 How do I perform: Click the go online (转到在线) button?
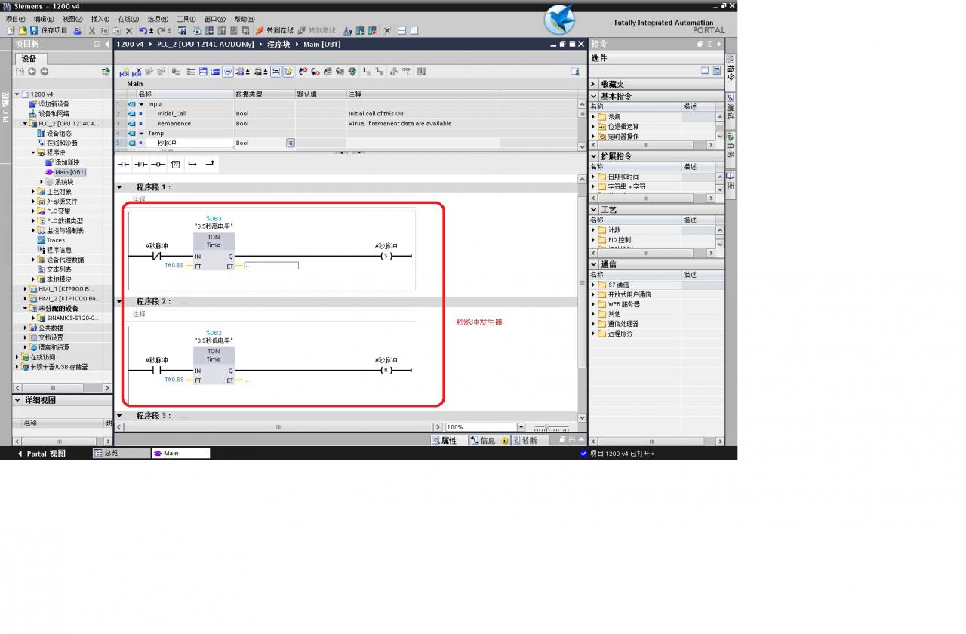click(274, 31)
